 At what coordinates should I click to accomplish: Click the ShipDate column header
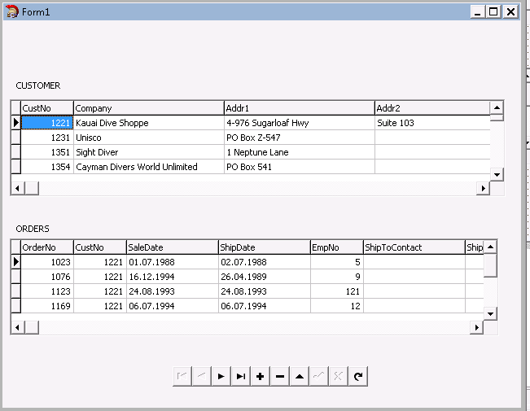tap(265, 247)
